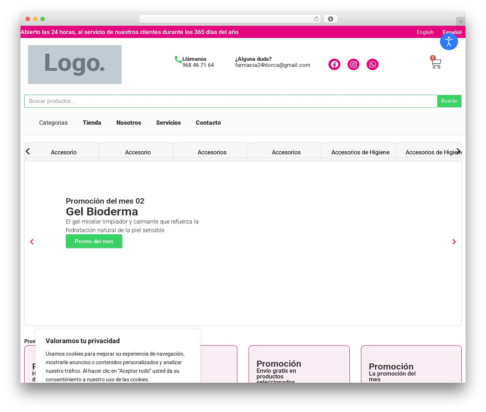This screenshot has width=486, height=412.
Task: Select the first Accesorio category tab
Action: coord(63,152)
